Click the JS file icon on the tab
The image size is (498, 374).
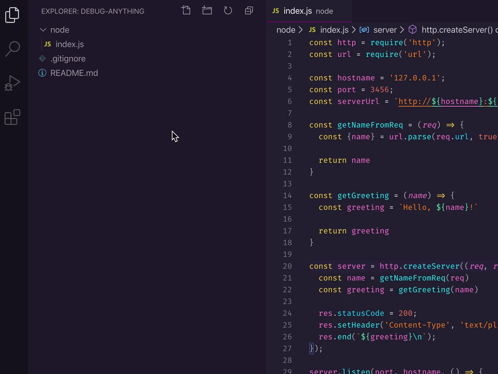276,11
